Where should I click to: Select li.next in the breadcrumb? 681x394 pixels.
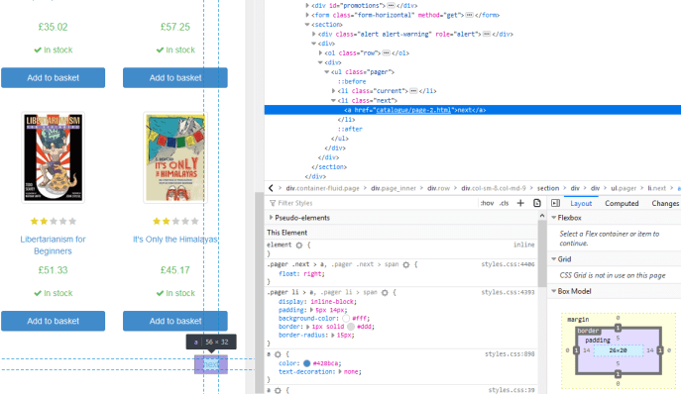click(656, 188)
